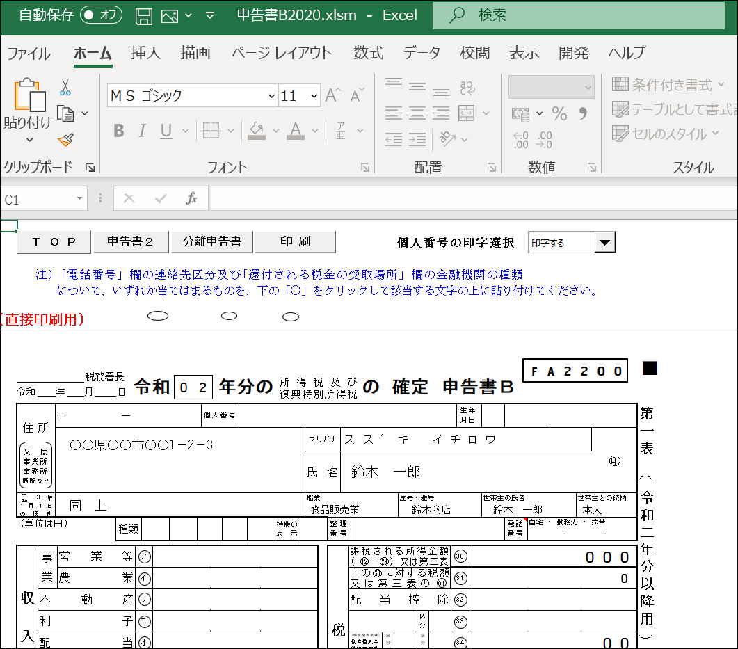Image resolution: width=738 pixels, height=649 pixels.
Task: Select the Format Painter icon
Action: coord(65,139)
